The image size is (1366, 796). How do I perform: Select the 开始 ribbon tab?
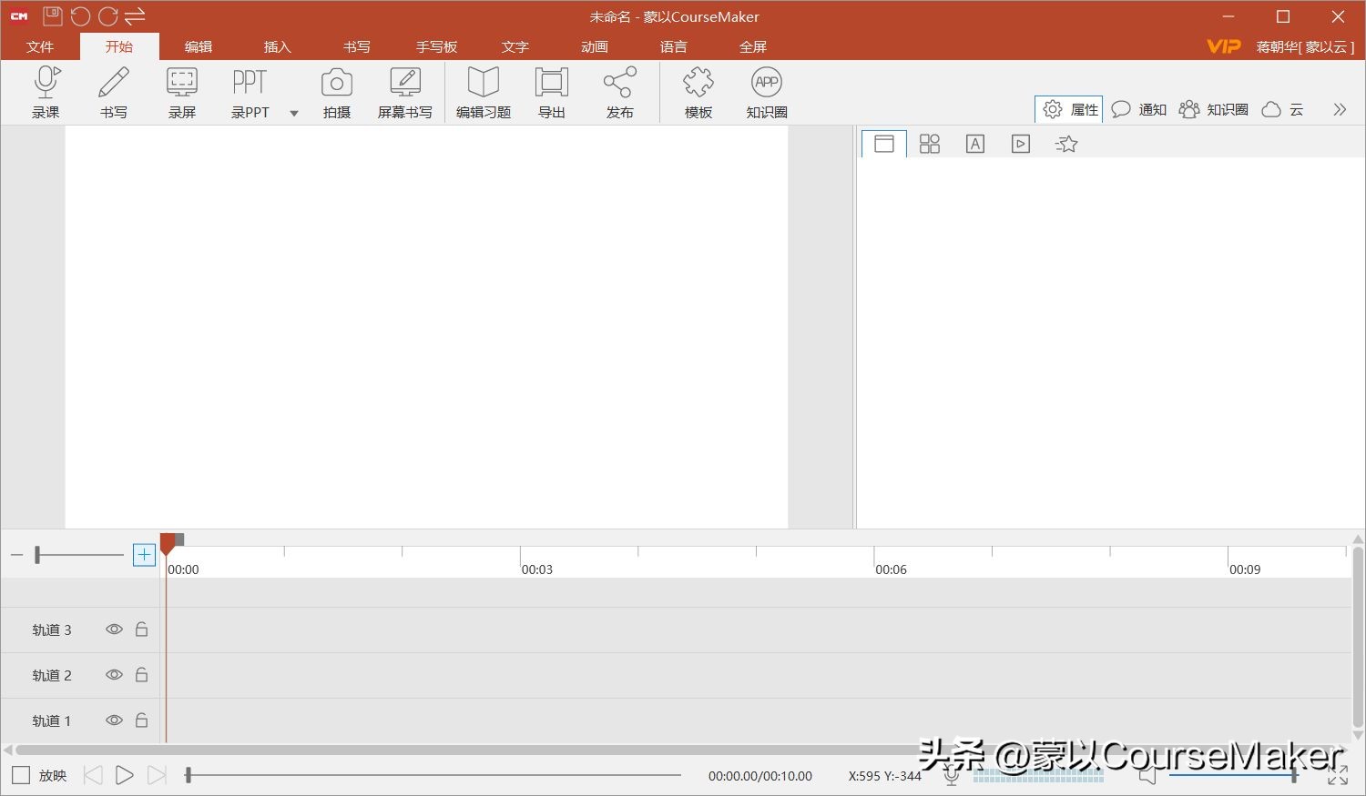(x=119, y=46)
